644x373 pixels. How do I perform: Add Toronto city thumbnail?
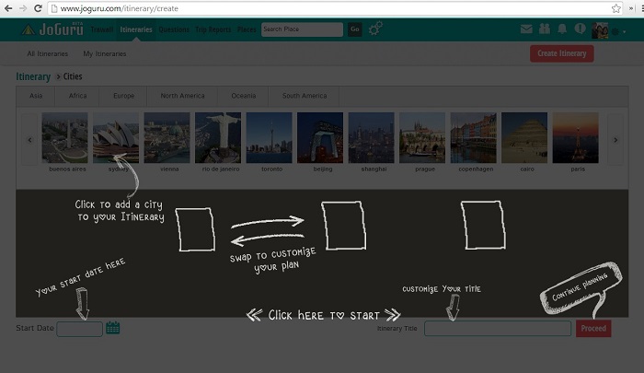pyautogui.click(x=269, y=138)
